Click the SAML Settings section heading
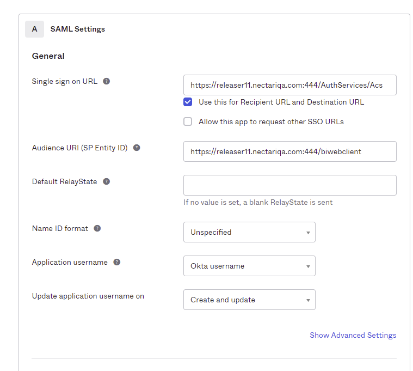 [x=78, y=29]
